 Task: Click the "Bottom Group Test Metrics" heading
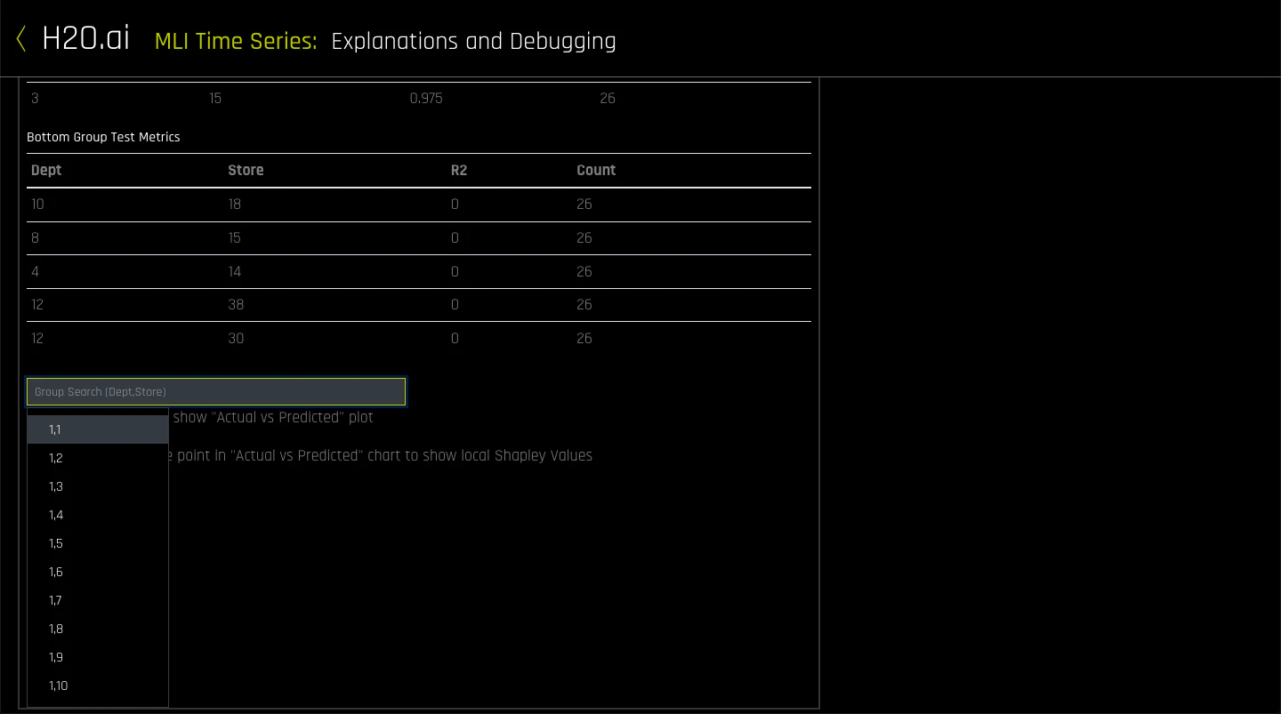(103, 137)
